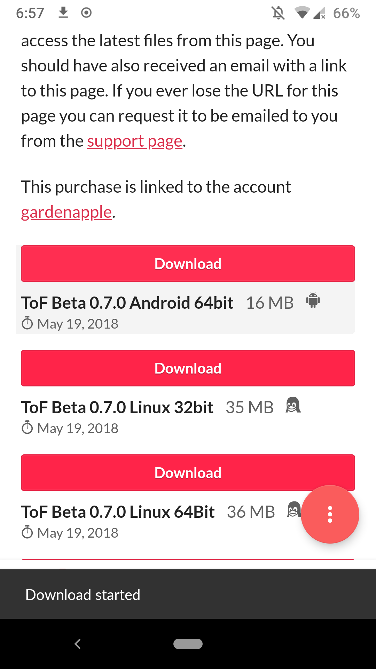Tap the Wi-Fi signal icon in status bar
376x669 pixels.
click(302, 13)
